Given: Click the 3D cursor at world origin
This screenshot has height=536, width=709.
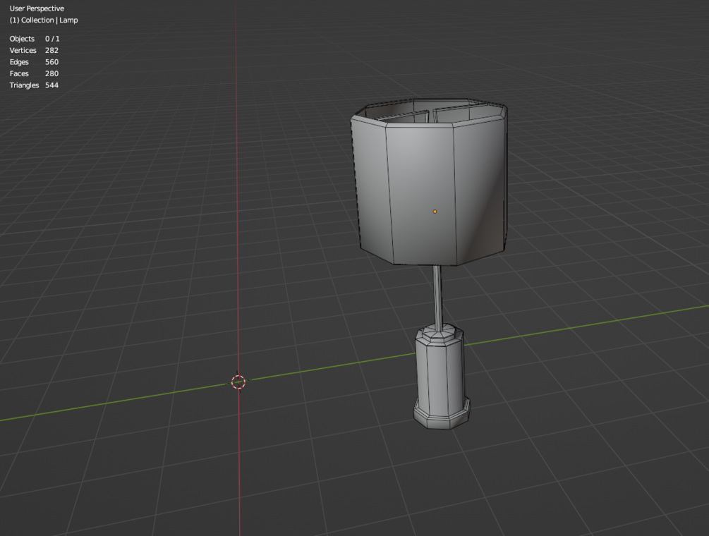Looking at the screenshot, I should 238,382.
